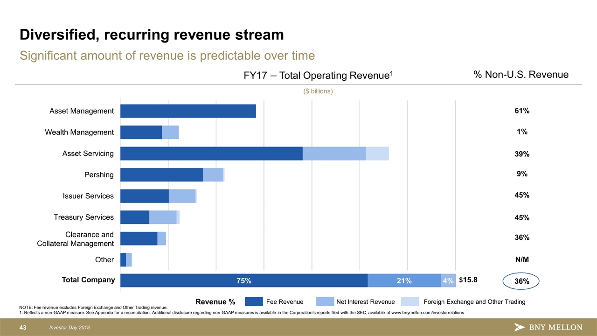597x336 pixels.
Task: Select the 'Pershing' row label
Action: [99, 175]
